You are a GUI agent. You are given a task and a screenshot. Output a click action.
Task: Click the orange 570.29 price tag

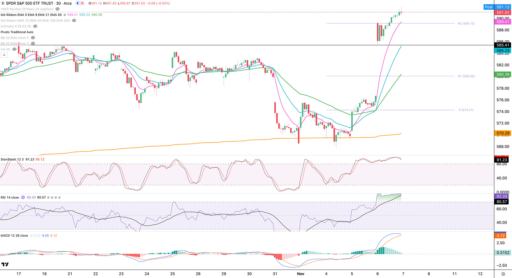[503, 133]
